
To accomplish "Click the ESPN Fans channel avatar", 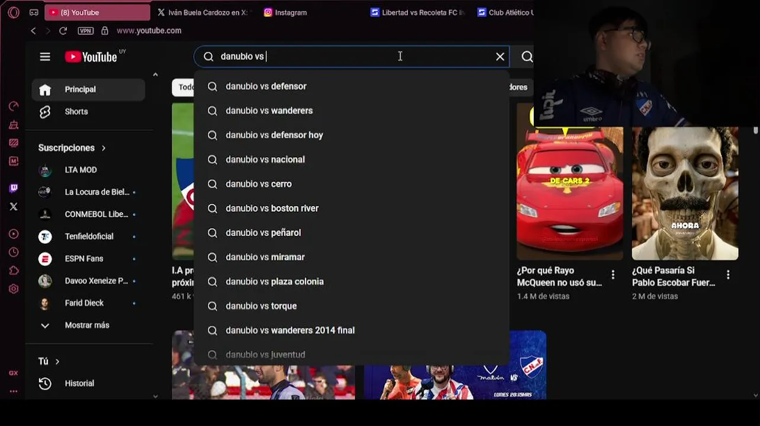I will point(45,259).
